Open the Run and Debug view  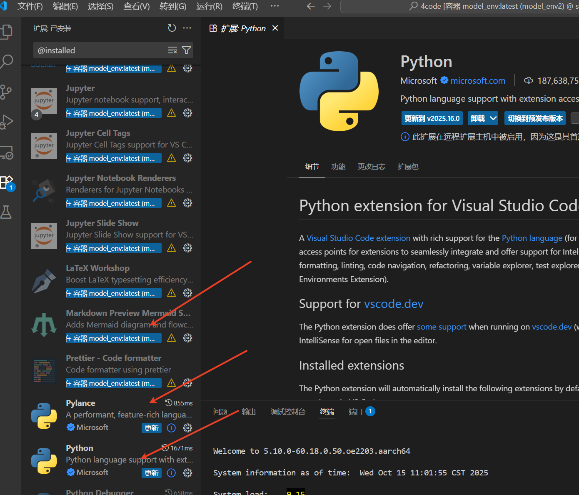coord(7,122)
